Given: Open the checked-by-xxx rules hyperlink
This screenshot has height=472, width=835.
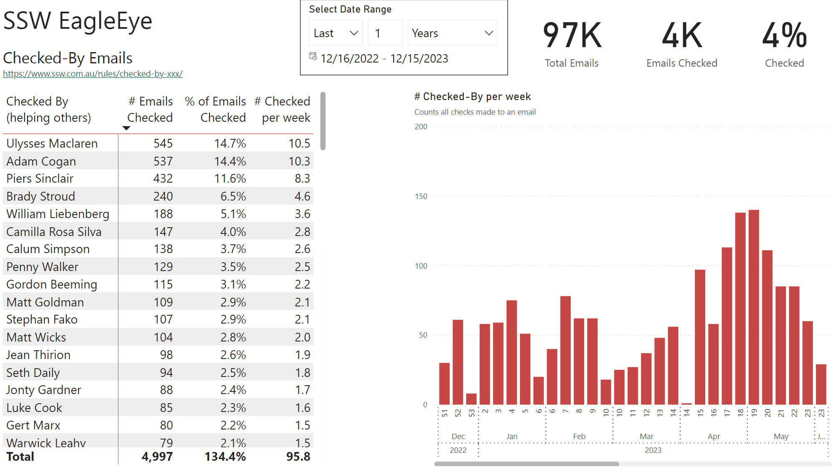Looking at the screenshot, I should pyautogui.click(x=93, y=74).
